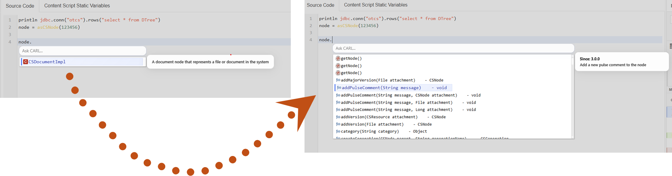Select the CSDocumentImpl suggestion text
672x176 pixels.
[47, 62]
